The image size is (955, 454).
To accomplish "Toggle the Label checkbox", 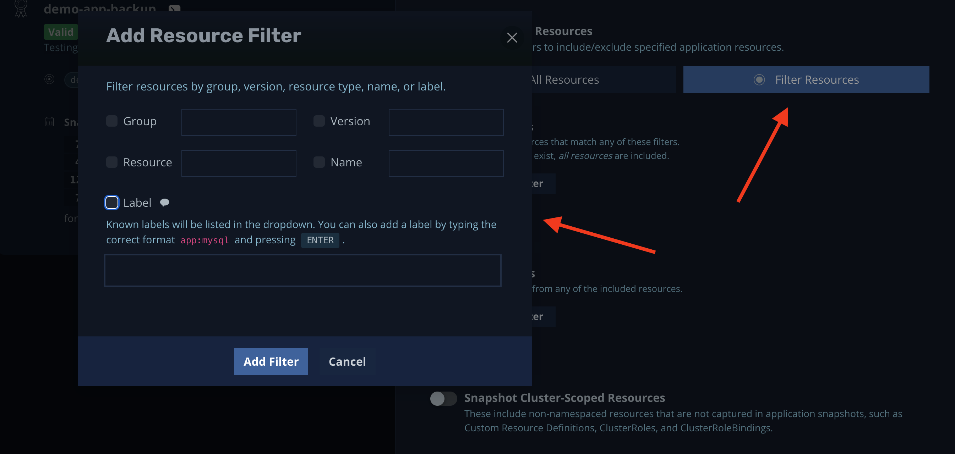I will (x=111, y=203).
